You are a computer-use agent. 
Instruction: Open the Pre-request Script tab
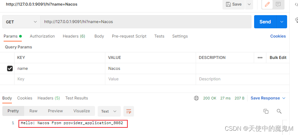[129, 36]
